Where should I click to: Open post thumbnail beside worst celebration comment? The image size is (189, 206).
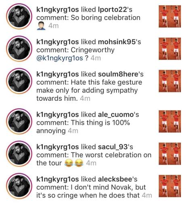(x=170, y=154)
